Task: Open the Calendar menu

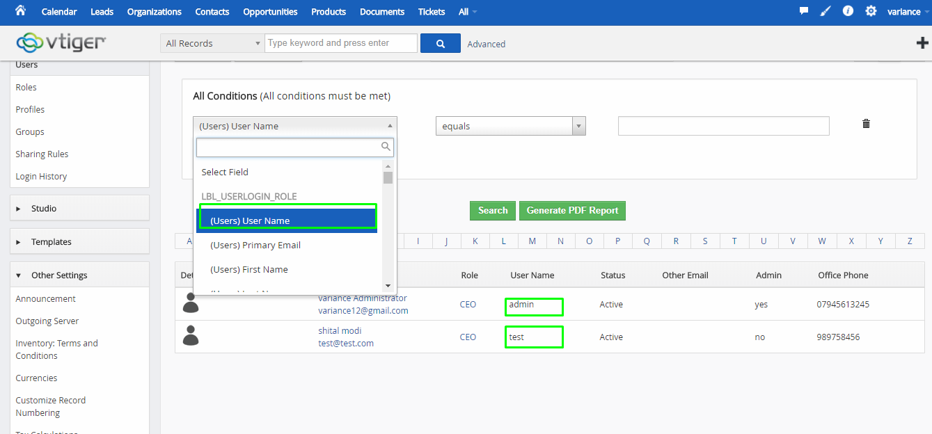Action: 59,12
